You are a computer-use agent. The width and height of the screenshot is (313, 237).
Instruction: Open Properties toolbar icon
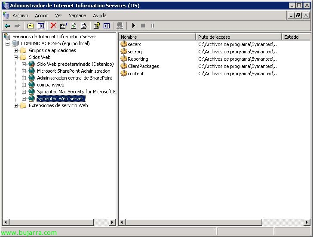[64, 26]
